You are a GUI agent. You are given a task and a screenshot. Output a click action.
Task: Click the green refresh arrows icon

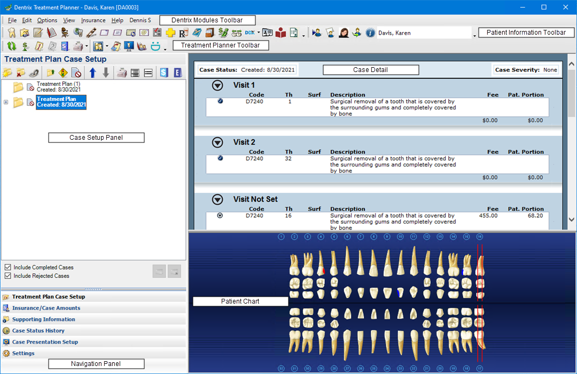(11, 46)
